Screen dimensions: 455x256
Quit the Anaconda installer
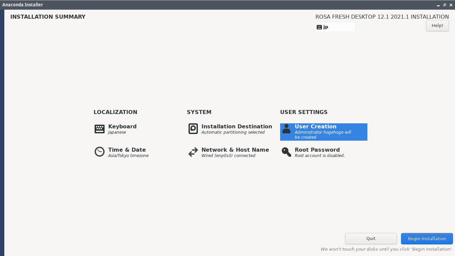(371, 239)
